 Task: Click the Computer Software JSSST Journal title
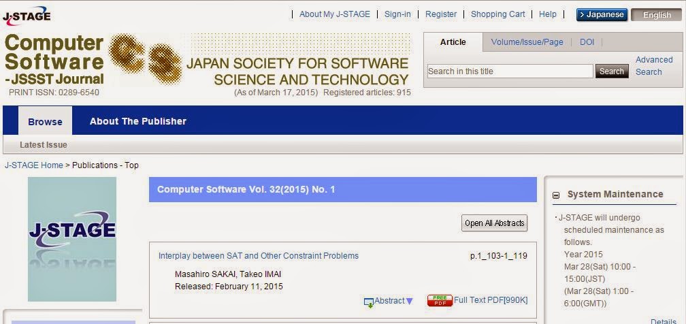(x=54, y=59)
